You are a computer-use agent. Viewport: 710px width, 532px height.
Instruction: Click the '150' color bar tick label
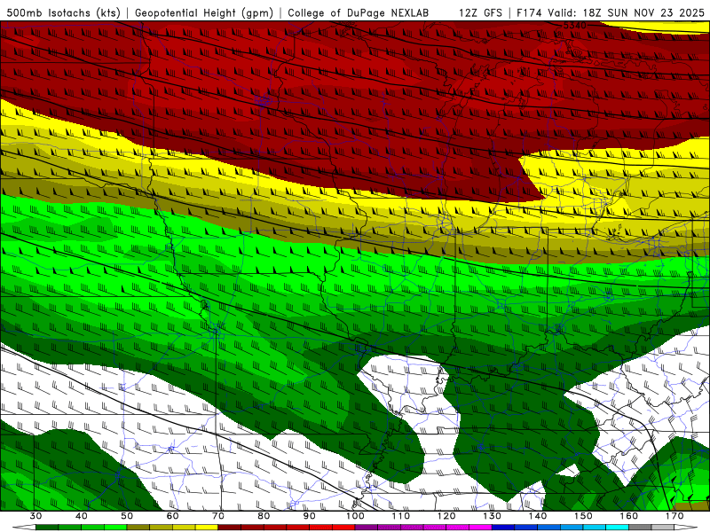click(583, 516)
